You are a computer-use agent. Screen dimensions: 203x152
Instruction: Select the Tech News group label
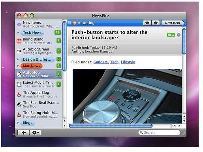(x=32, y=33)
